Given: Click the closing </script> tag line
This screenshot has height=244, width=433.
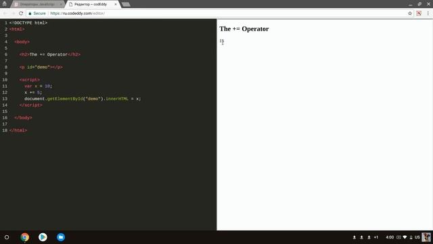Looking at the screenshot, I should pos(31,105).
